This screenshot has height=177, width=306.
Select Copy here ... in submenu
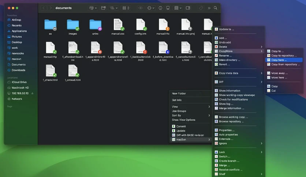tap(284, 60)
